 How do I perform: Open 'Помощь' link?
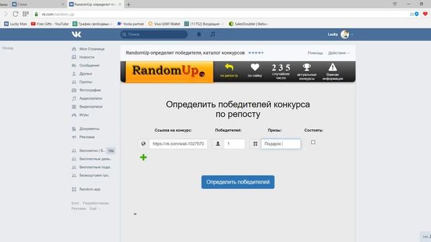[x=315, y=53]
